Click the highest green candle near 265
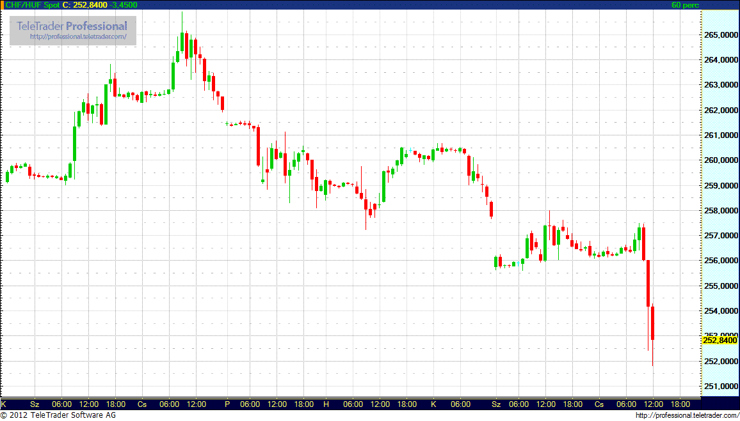The height and width of the screenshot is (421, 740). click(x=182, y=42)
